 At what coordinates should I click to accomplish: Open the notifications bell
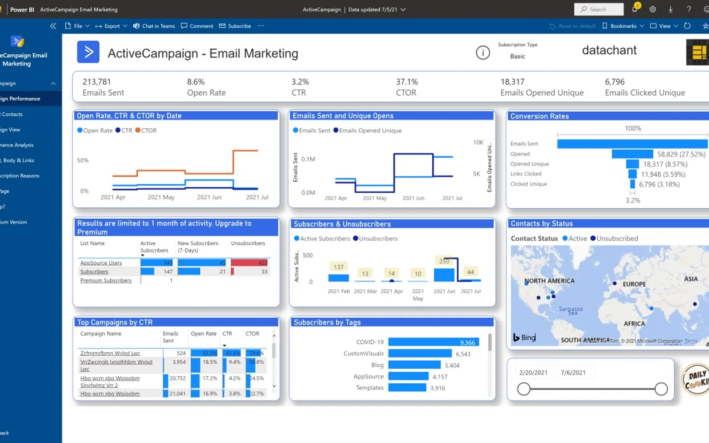[635, 9]
